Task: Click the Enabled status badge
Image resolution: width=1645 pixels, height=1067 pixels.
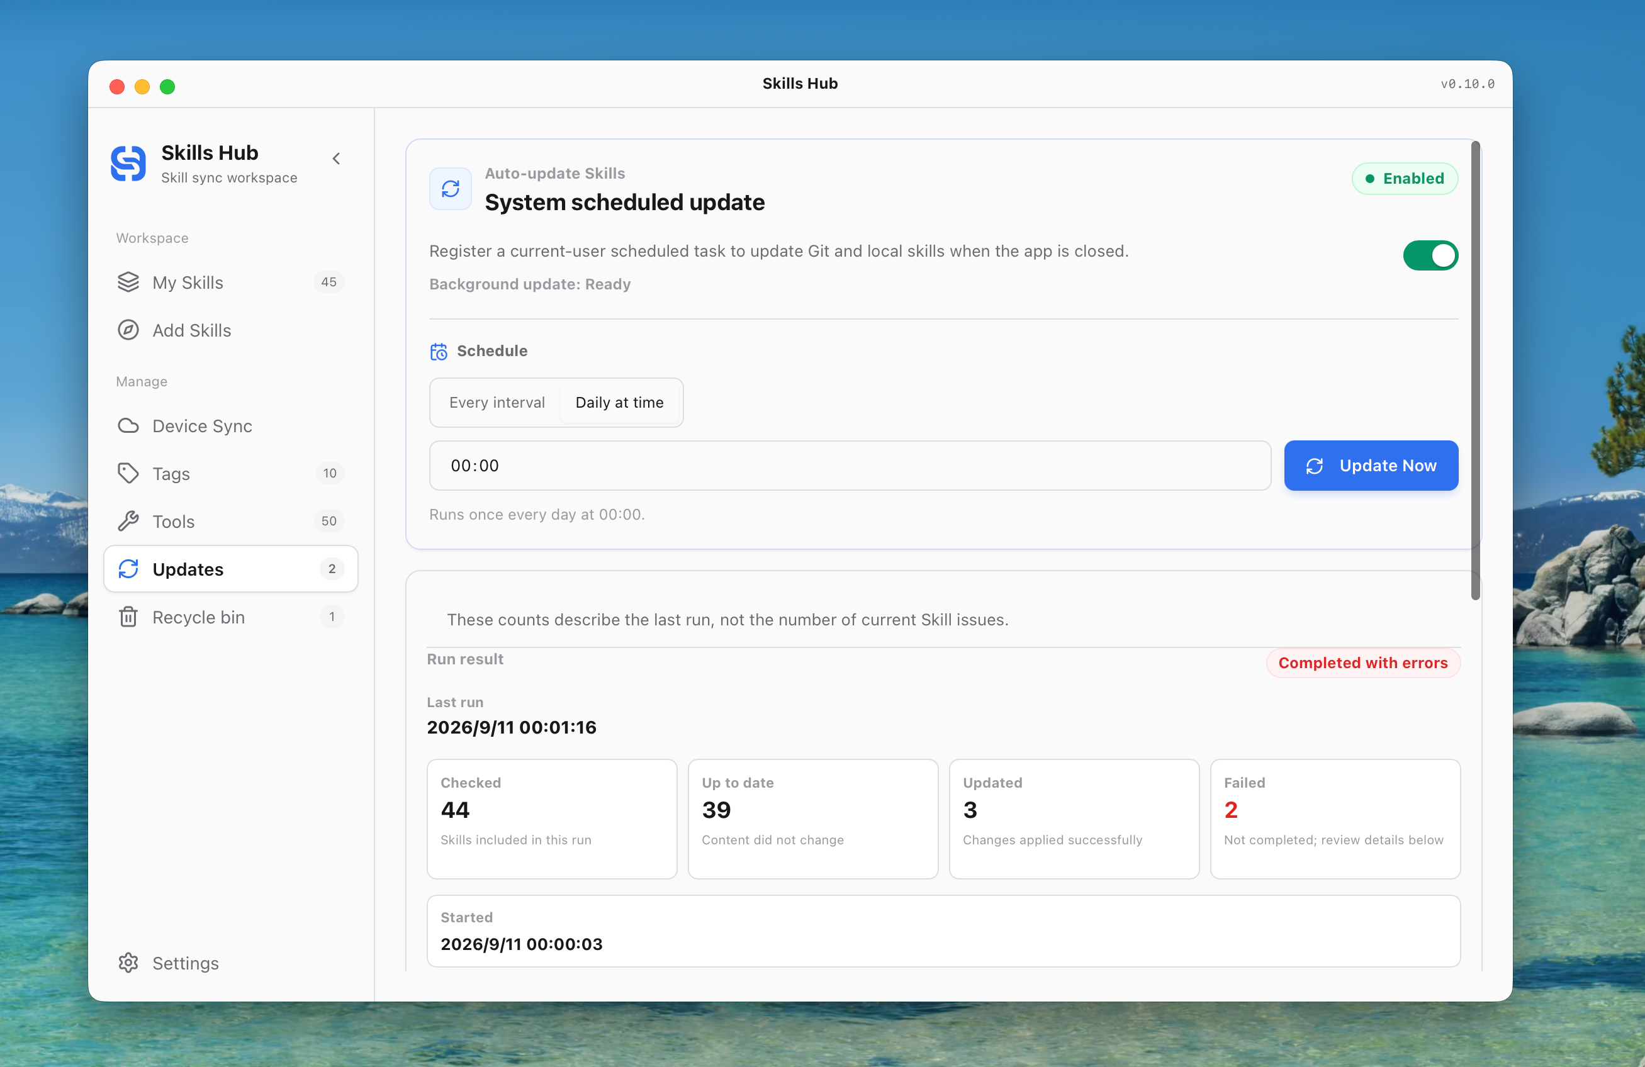Action: (1405, 178)
